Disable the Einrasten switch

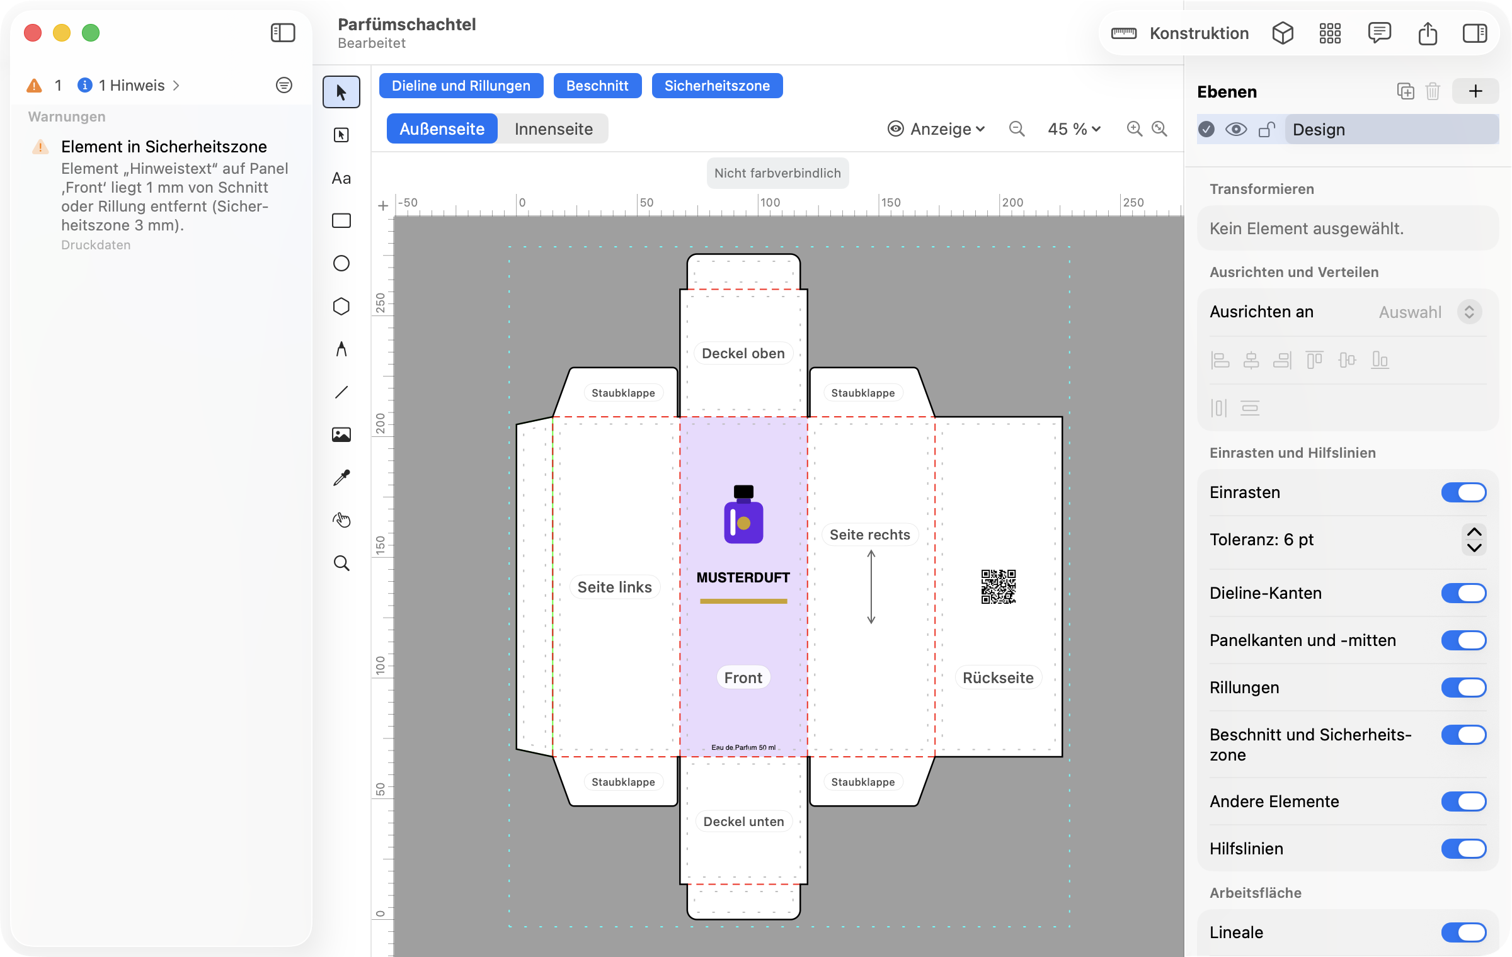pyautogui.click(x=1463, y=492)
